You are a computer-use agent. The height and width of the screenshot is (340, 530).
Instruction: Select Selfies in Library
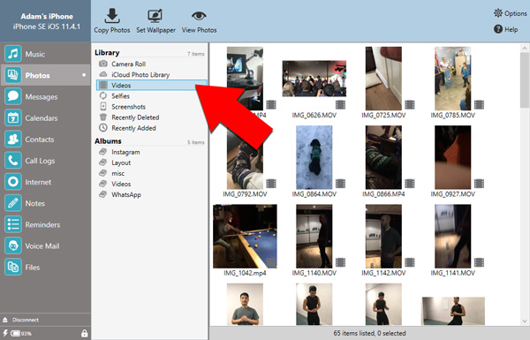[x=151, y=96]
